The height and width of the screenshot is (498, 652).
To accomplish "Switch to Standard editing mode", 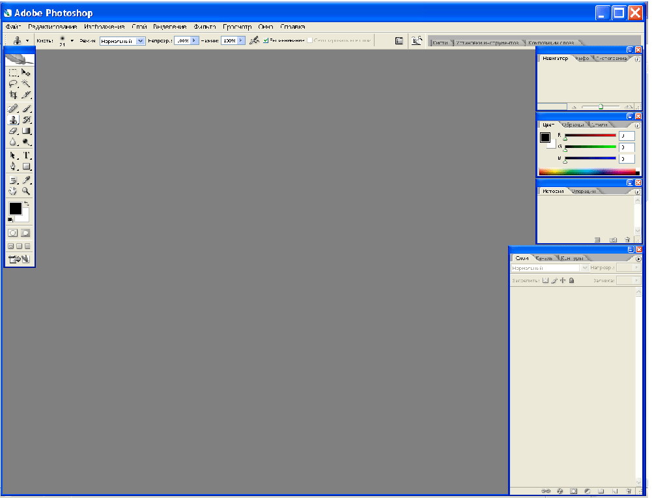I will click(x=13, y=233).
